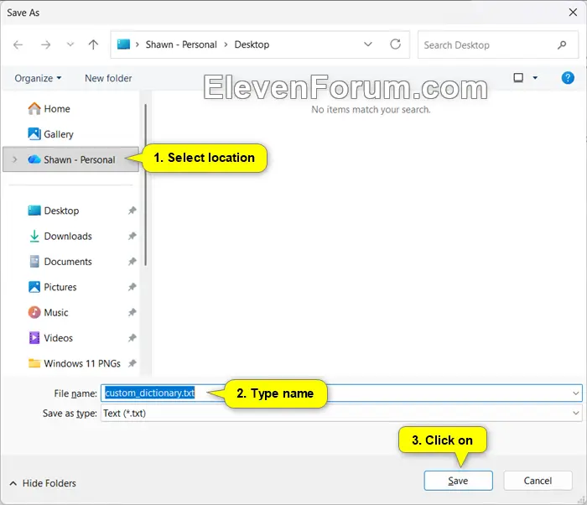Select 'Desktop' in the address bar
The width and height of the screenshot is (587, 505).
click(252, 44)
